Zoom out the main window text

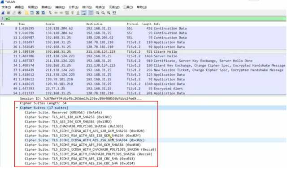[x=103, y=13]
